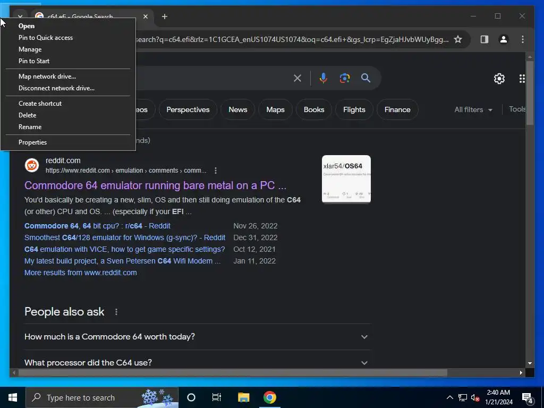The height and width of the screenshot is (408, 544).
Task: Open Smoothest C64/128 emulator link
Action: tap(125, 237)
